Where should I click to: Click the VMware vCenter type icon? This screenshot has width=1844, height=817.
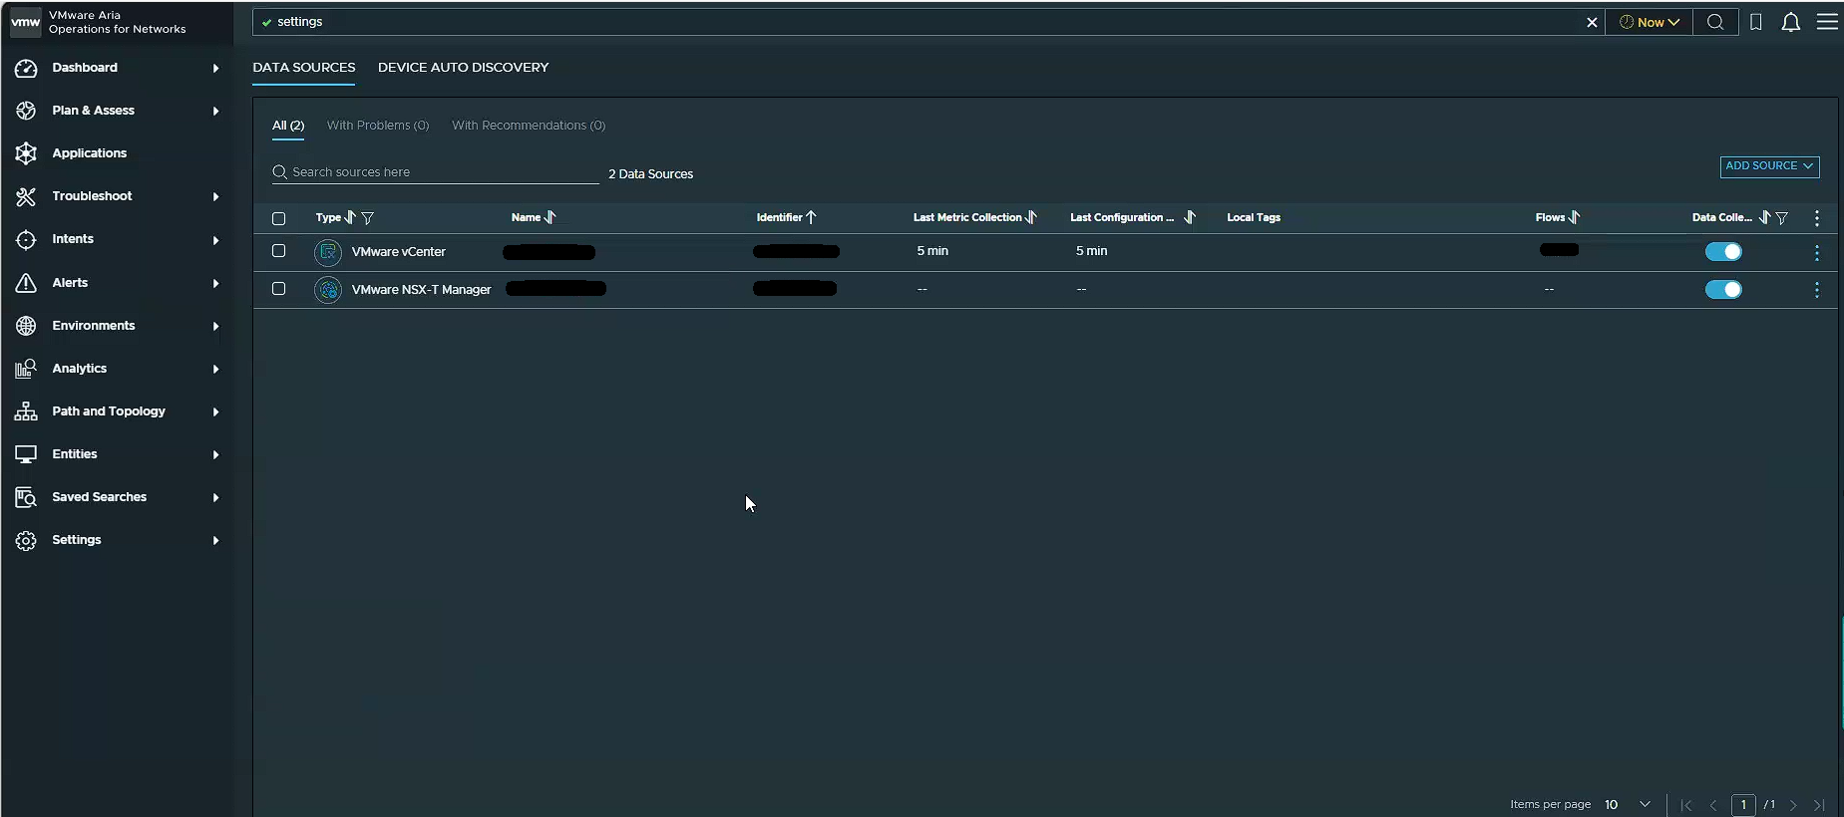pos(328,252)
